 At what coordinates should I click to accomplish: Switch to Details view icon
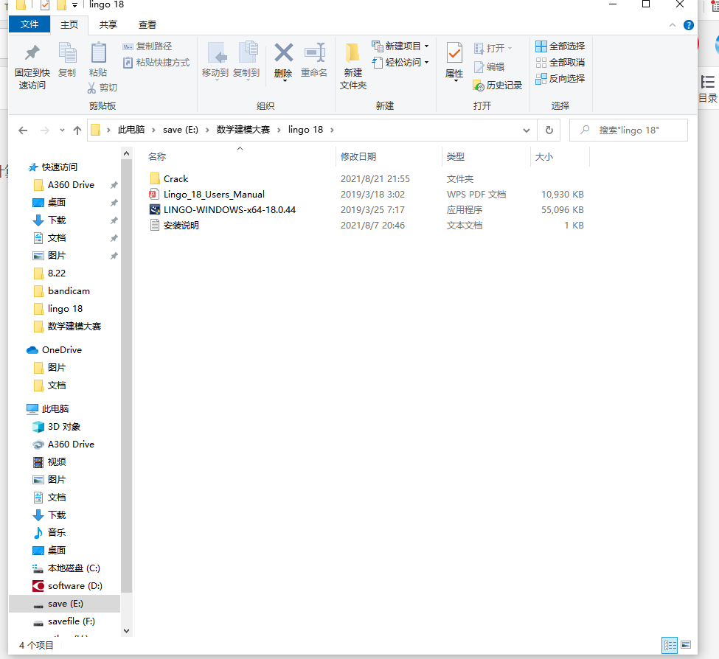click(670, 646)
